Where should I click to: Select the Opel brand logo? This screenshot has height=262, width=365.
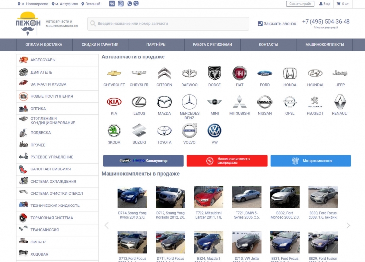click(290, 102)
